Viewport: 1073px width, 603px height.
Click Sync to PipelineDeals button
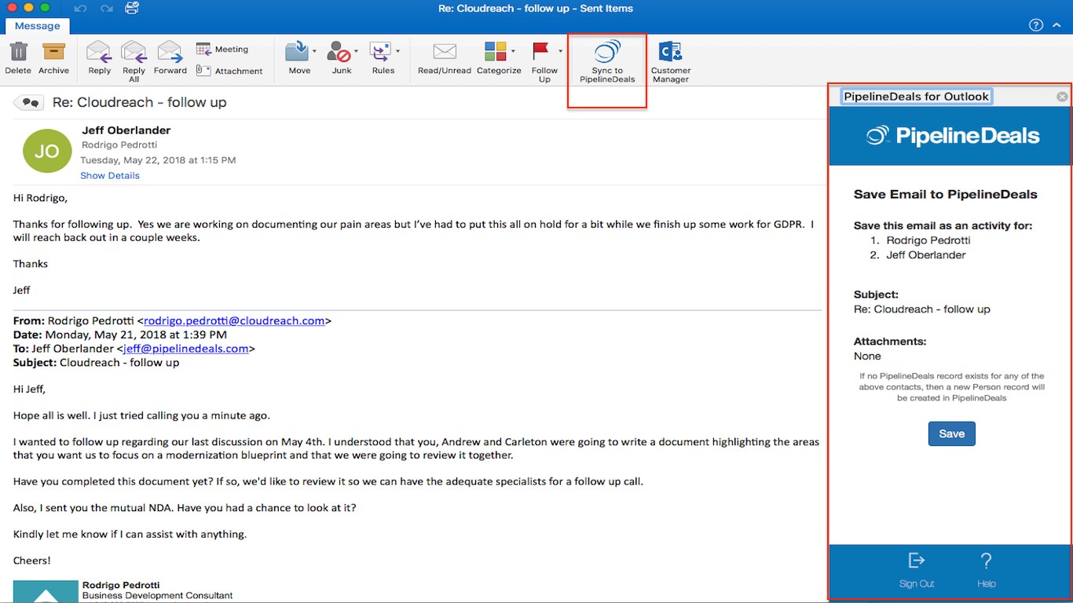(x=607, y=62)
